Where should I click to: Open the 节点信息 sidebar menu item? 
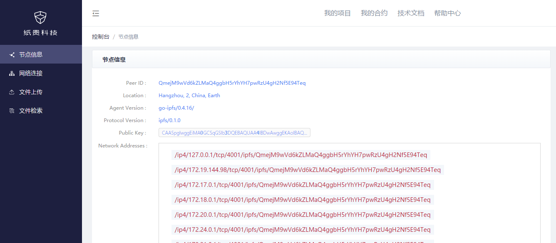[31, 54]
